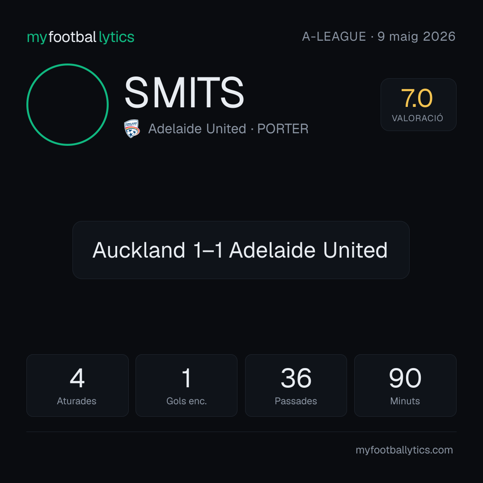Select the 90 Minuts stat card
483x483 pixels.
[405, 386]
